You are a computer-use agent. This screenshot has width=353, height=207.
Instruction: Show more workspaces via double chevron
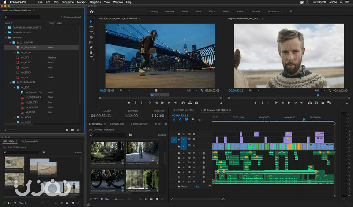pos(291,11)
